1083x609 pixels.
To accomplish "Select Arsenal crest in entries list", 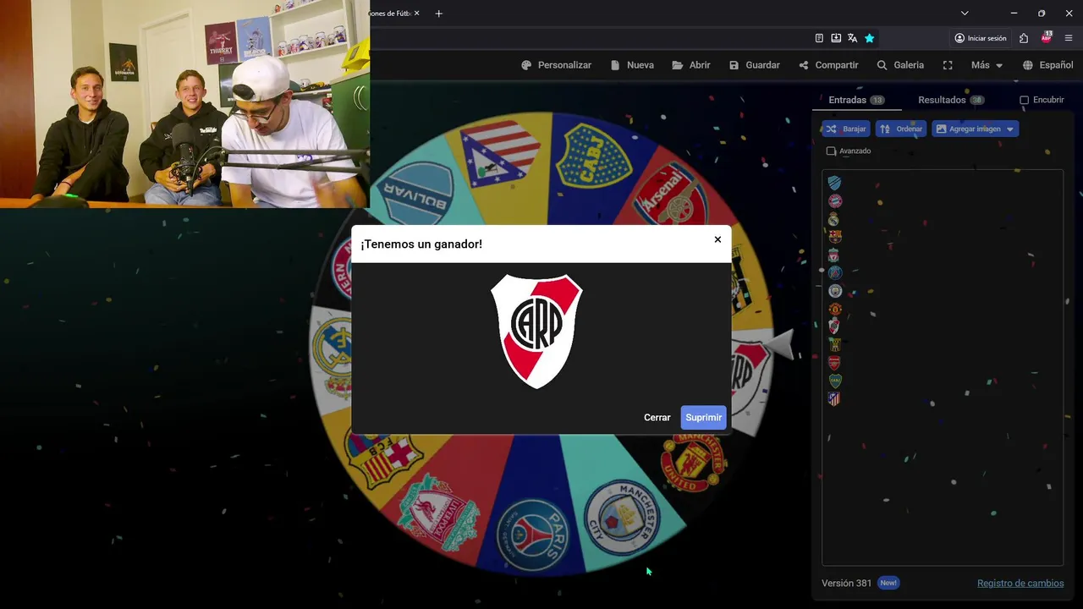I will point(834,362).
